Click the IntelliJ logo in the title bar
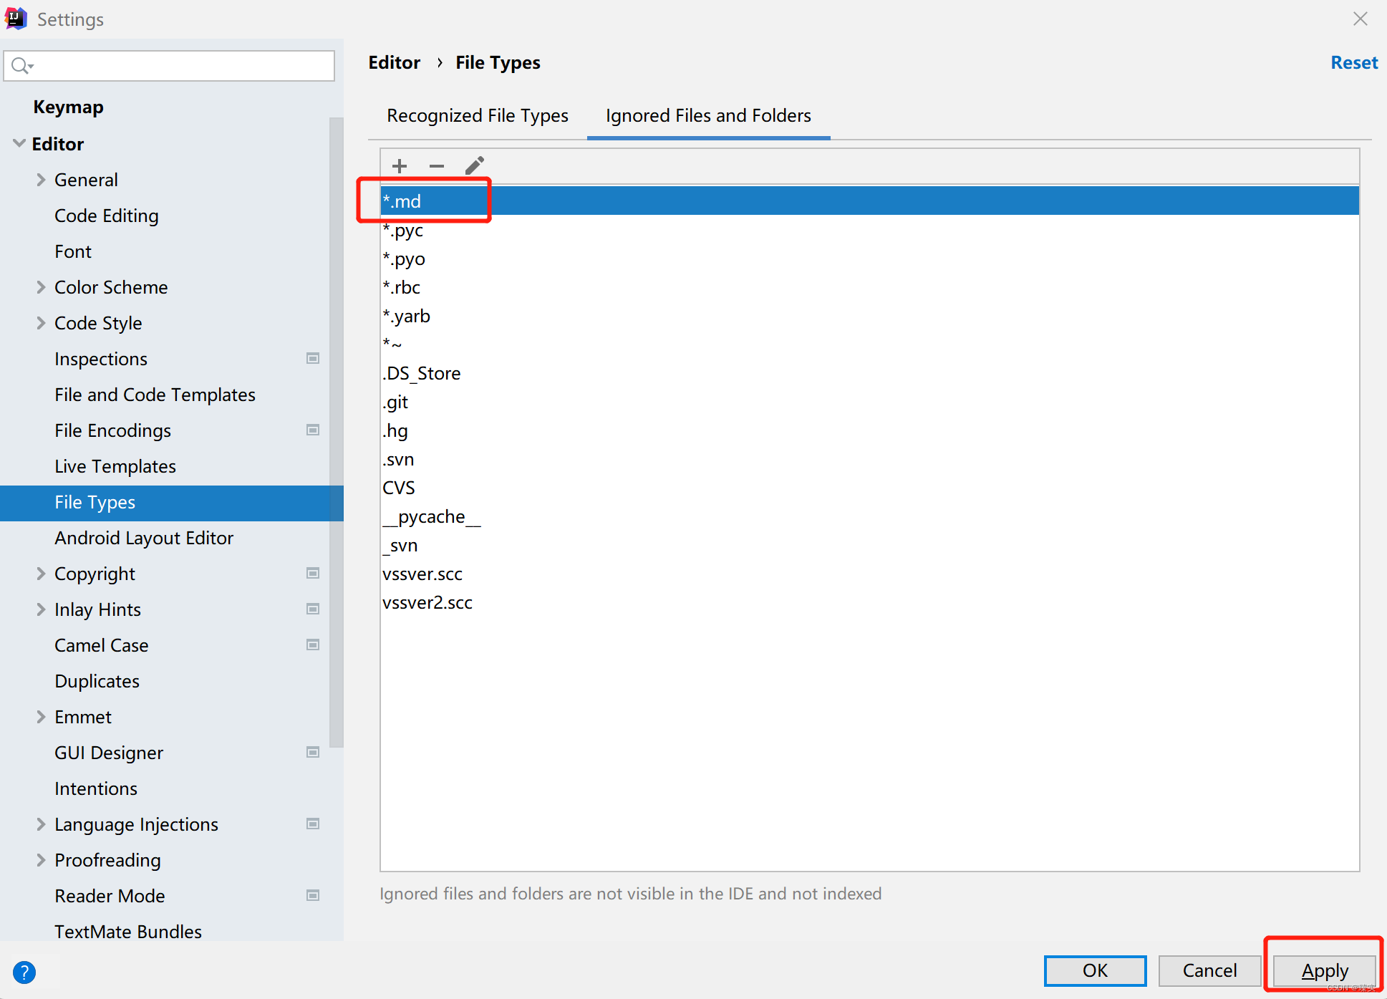The image size is (1387, 999). (16, 18)
